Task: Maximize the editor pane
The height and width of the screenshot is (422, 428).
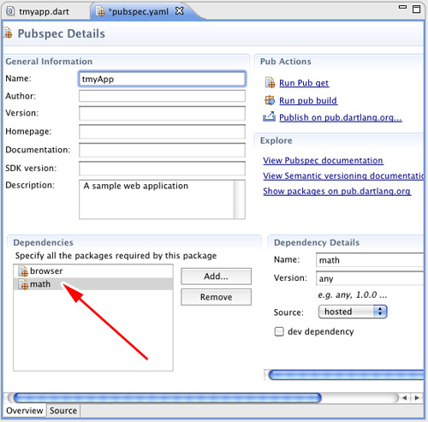Action: pos(417,9)
